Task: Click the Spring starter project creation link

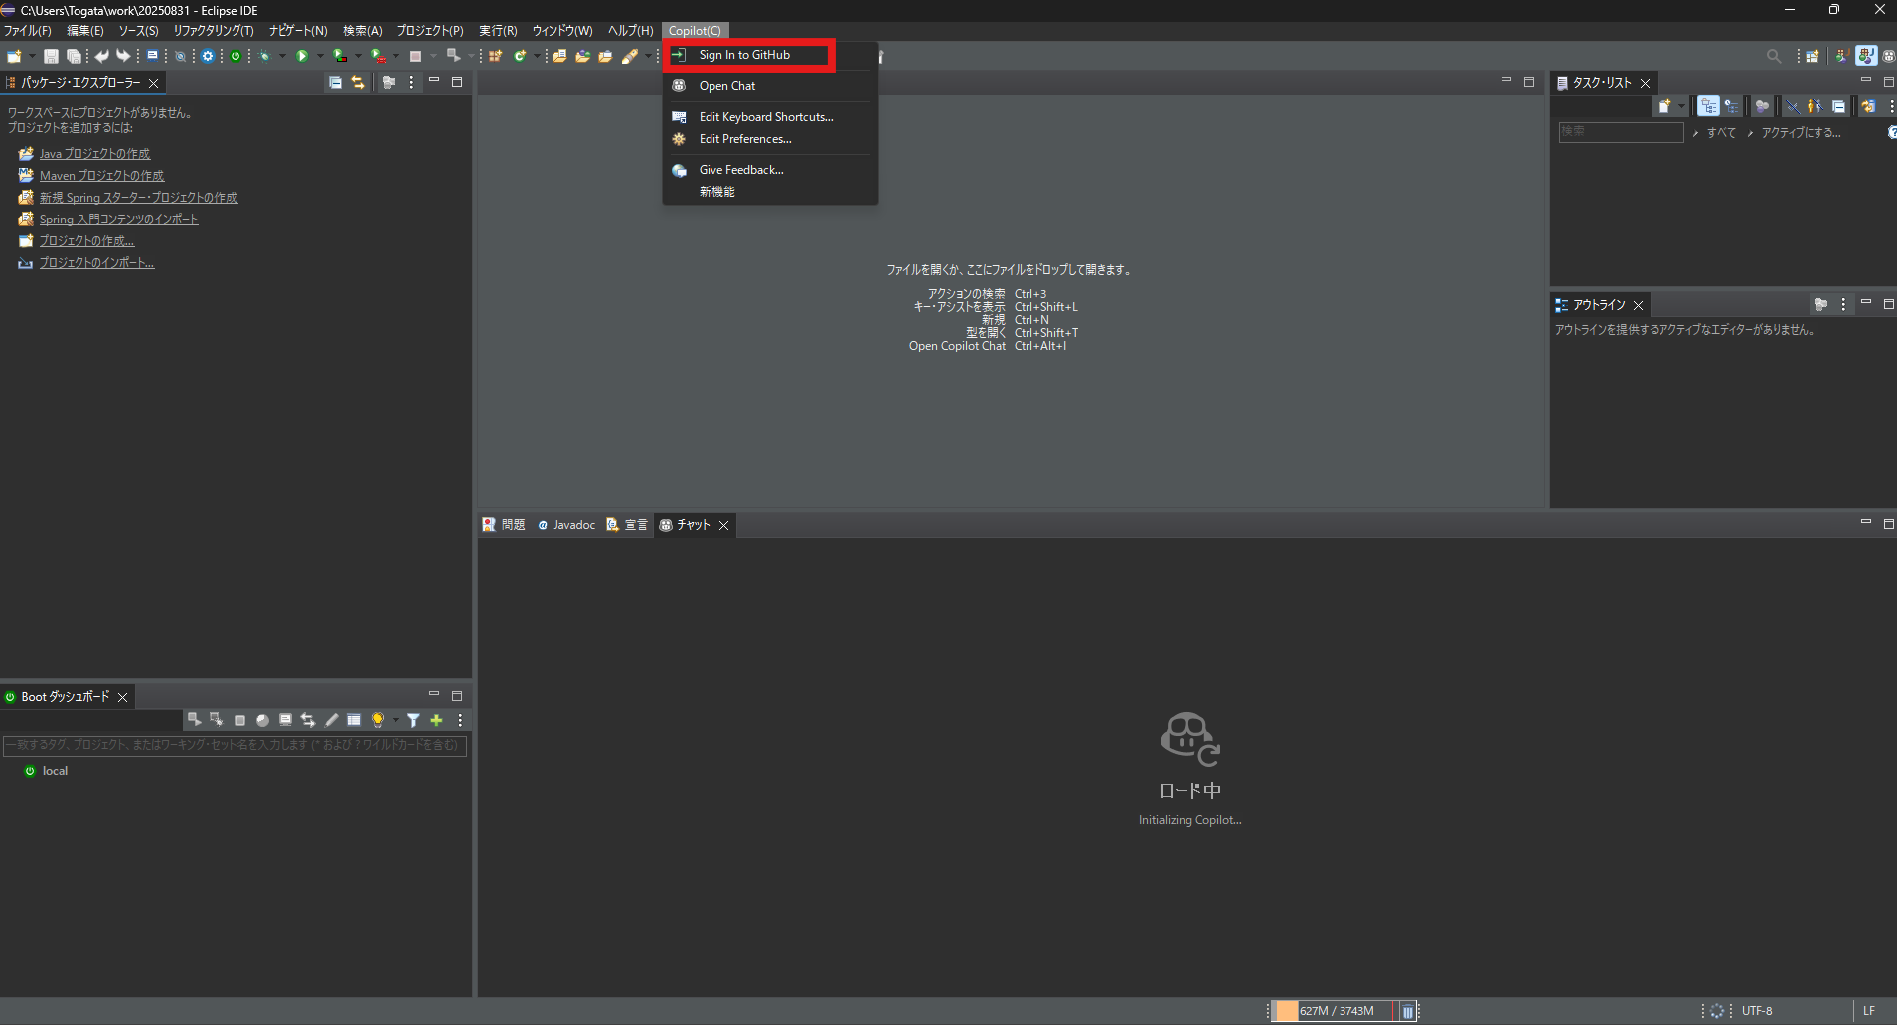Action: pyautogui.click(x=138, y=197)
